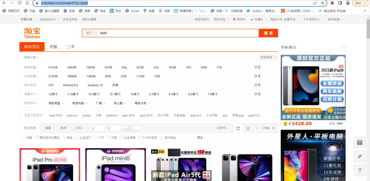The image size is (370, 181).
Task: Open the CSDN bookmark
Action: pyautogui.click(x=298, y=11)
